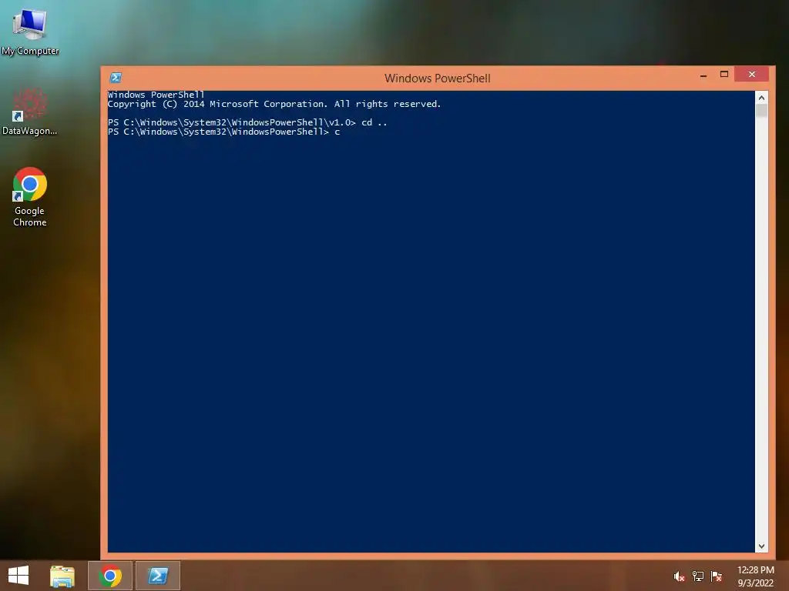
Task: Click the 'cd ..' command line
Action: coord(247,122)
